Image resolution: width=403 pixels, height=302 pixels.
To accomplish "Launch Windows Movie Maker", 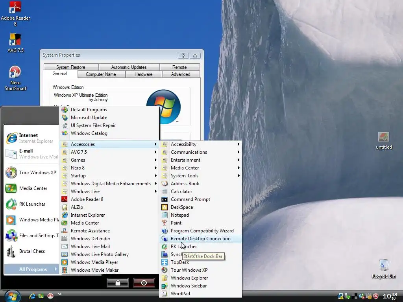I will (109, 270).
